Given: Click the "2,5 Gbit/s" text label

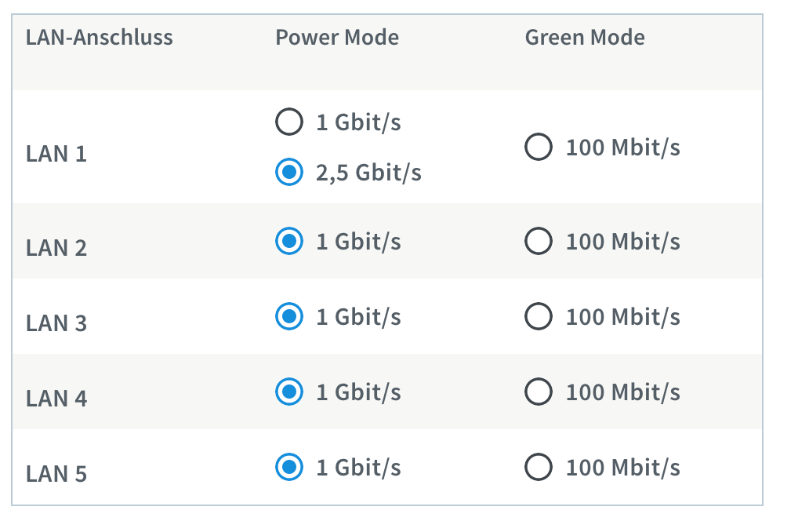Looking at the screenshot, I should tap(368, 173).
